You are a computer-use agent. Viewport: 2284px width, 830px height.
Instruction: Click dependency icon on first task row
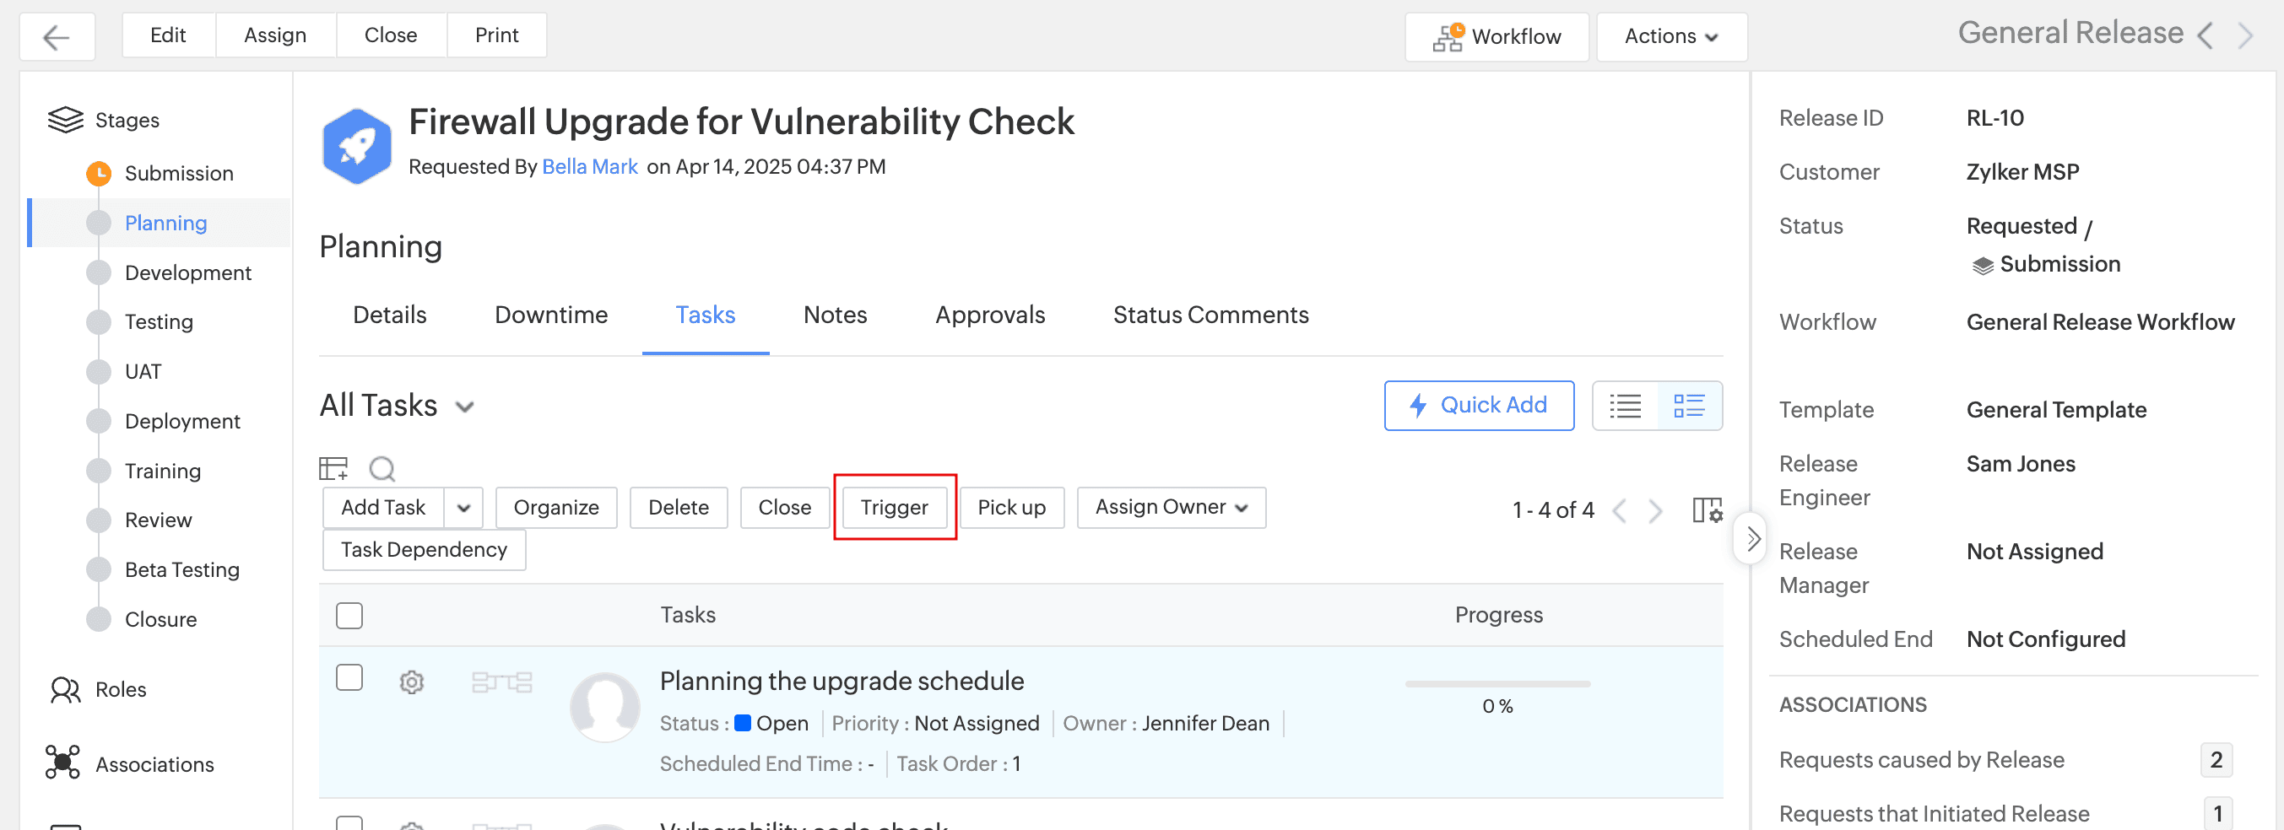[502, 682]
